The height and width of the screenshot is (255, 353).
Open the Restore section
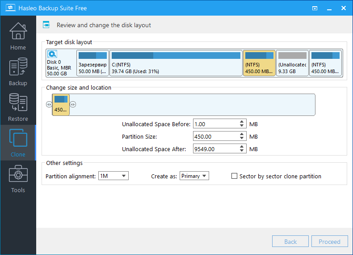[18, 107]
